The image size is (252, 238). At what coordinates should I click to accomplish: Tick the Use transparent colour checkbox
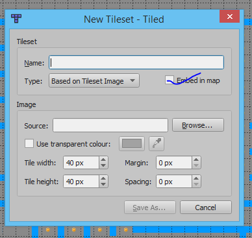(29, 143)
